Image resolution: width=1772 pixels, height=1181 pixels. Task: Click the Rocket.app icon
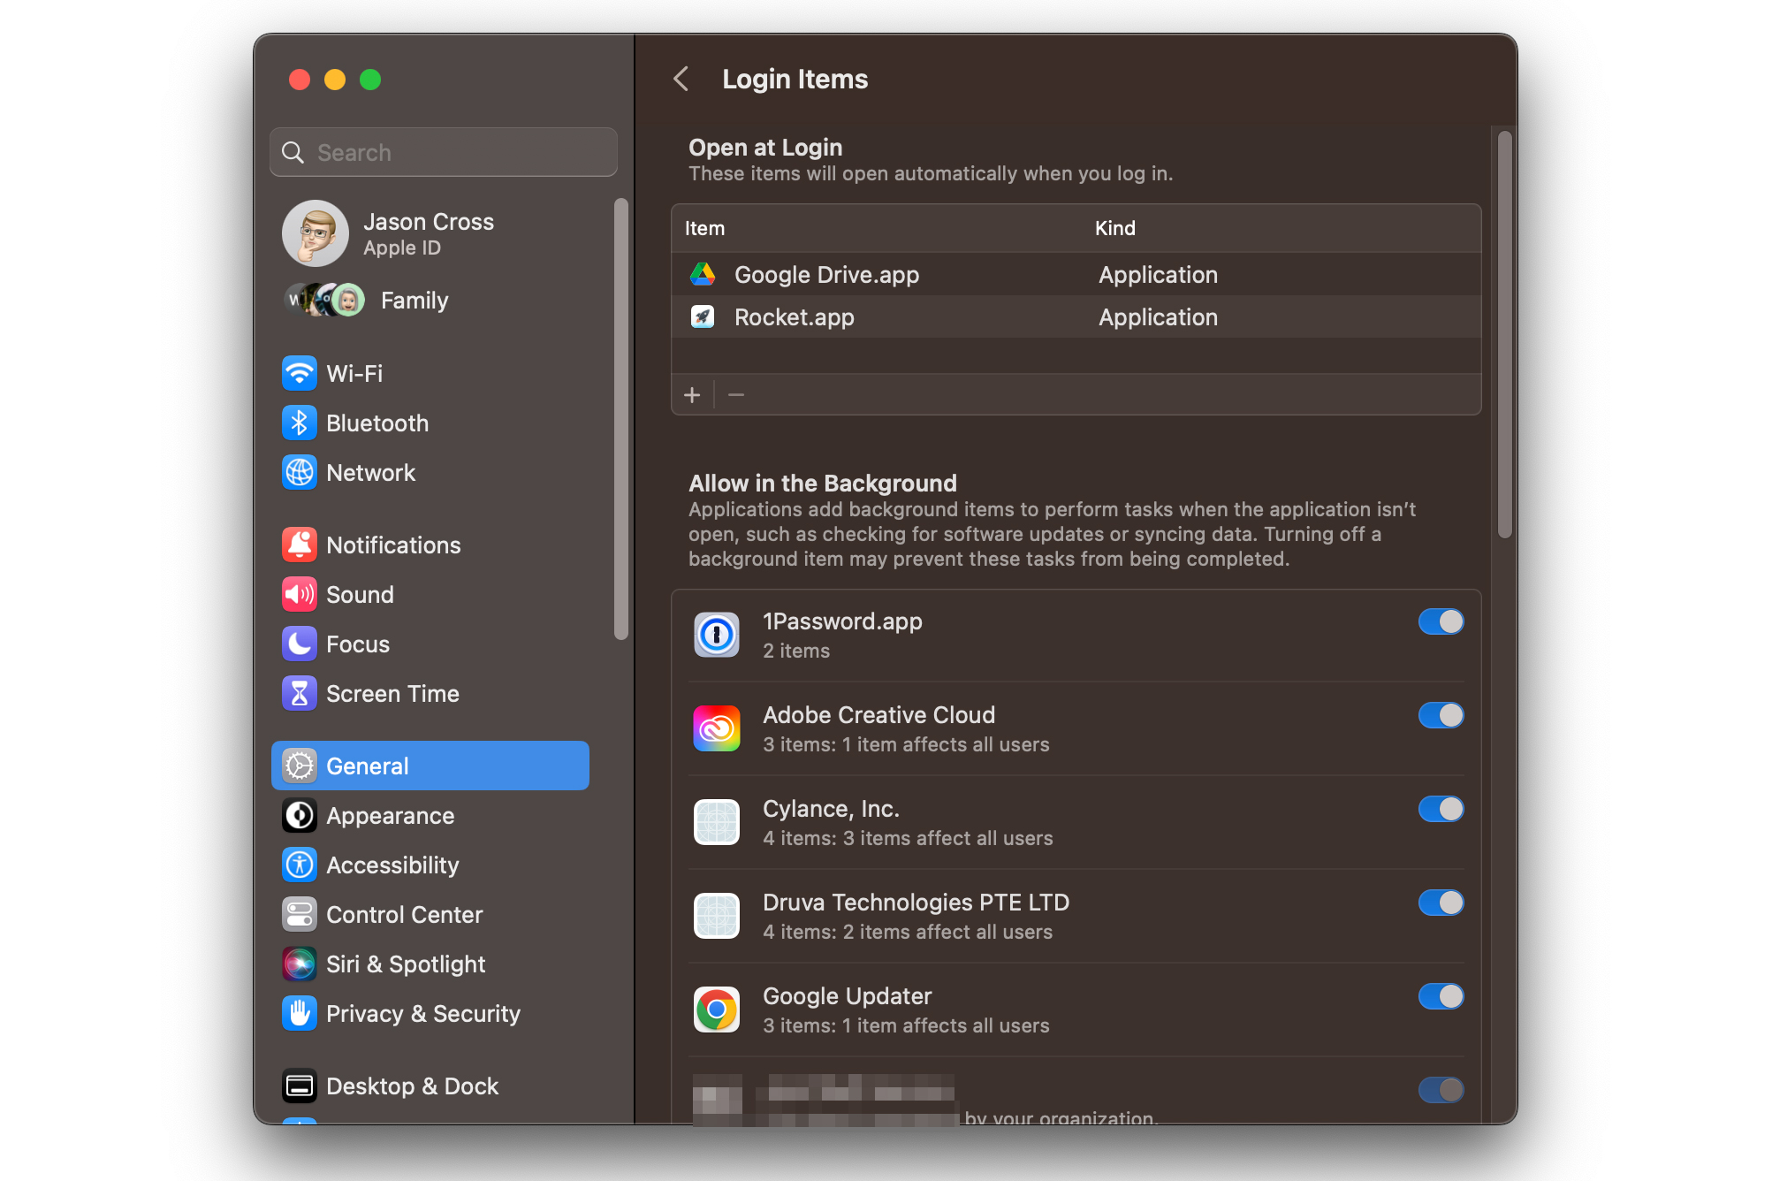point(703,317)
